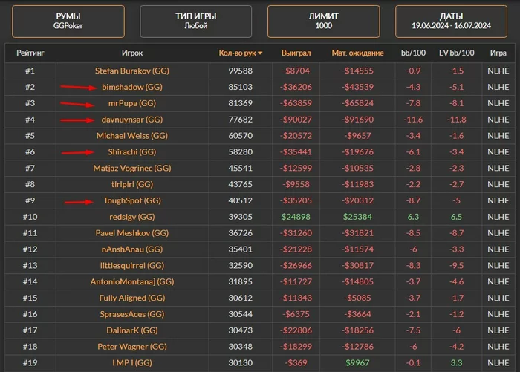Click the Рейтинг column header
520x372 pixels.
pyautogui.click(x=30, y=53)
